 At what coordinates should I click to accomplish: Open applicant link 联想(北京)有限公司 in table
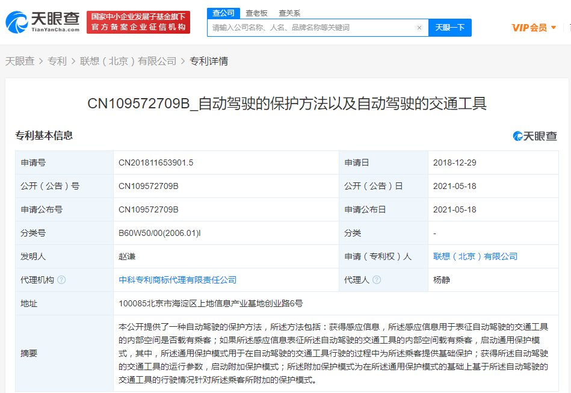[x=475, y=256]
